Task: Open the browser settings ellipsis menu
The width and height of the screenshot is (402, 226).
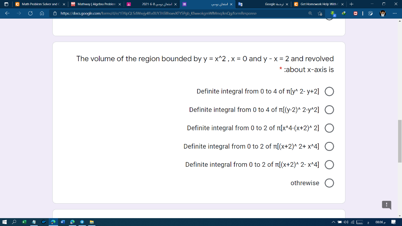Action: (394, 13)
